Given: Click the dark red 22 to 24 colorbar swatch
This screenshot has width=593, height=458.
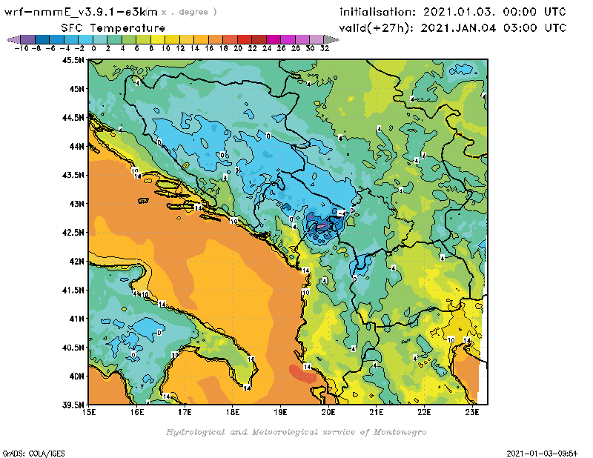Looking at the screenshot, I should pos(259,39).
